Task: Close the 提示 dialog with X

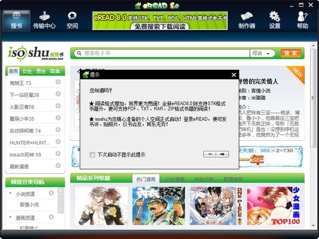Action: [234, 75]
